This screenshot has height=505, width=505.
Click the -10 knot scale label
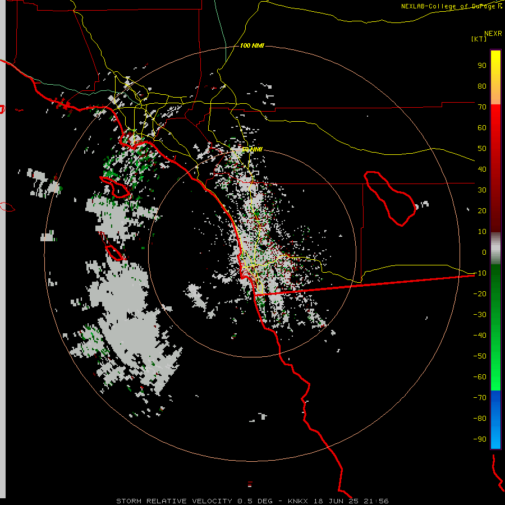[480, 273]
